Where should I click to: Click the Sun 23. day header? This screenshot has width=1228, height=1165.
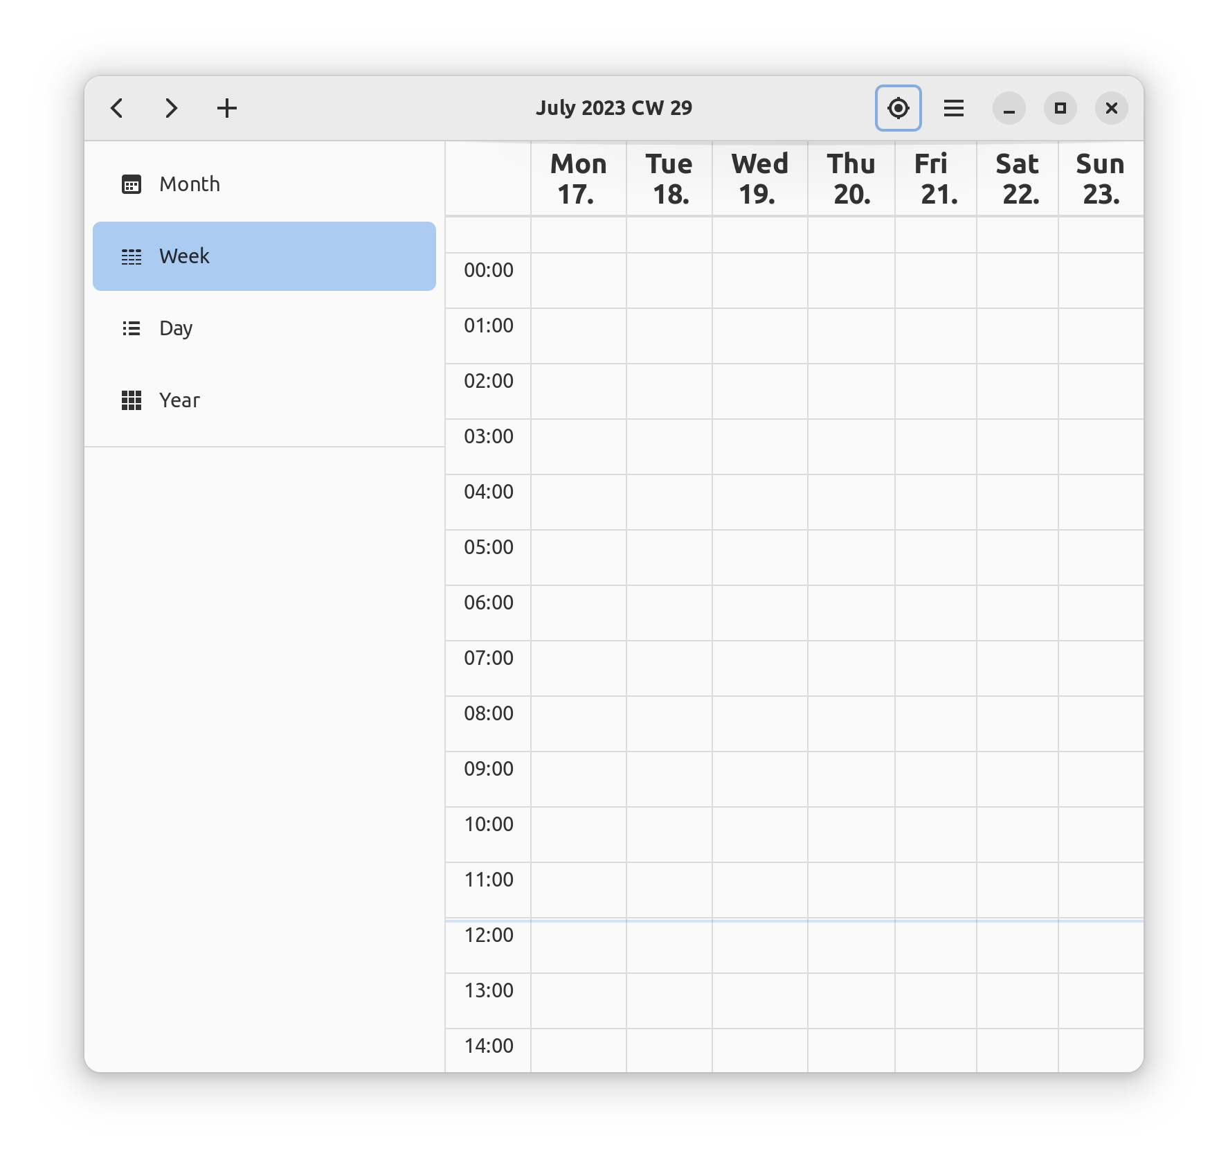point(1100,179)
